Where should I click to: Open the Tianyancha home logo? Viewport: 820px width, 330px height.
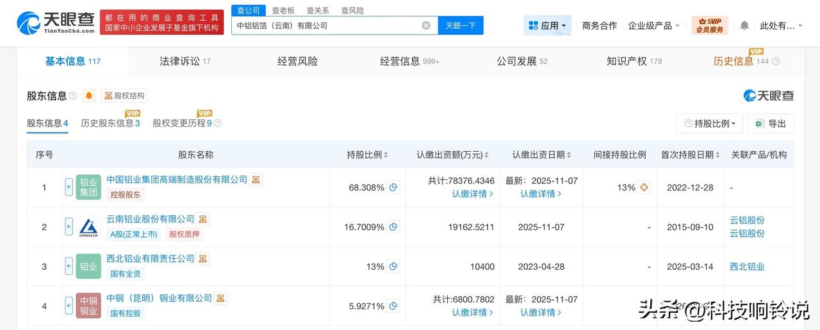pos(54,22)
